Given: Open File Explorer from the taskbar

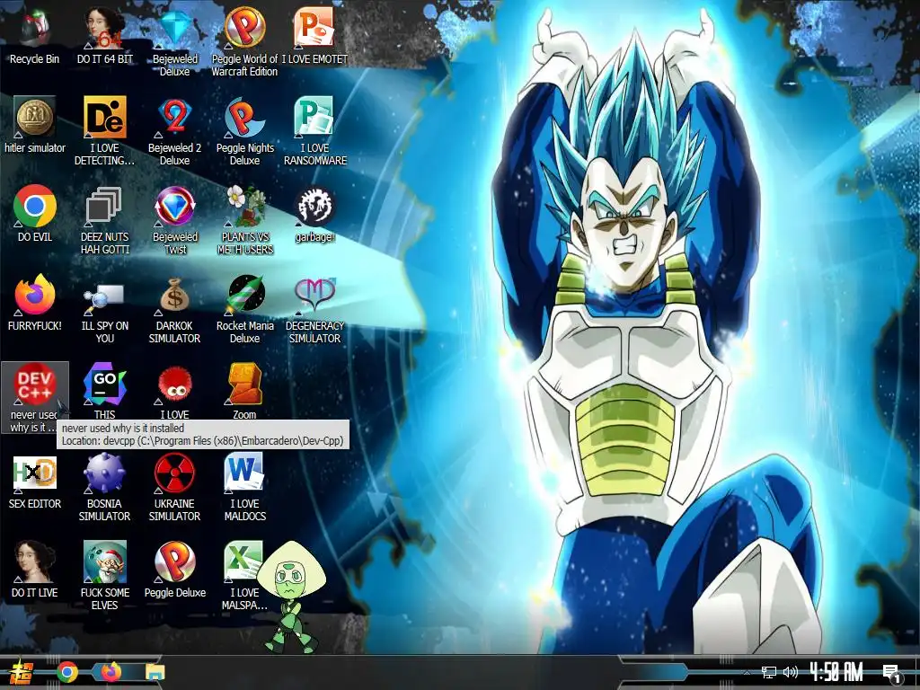Looking at the screenshot, I should (x=155, y=672).
